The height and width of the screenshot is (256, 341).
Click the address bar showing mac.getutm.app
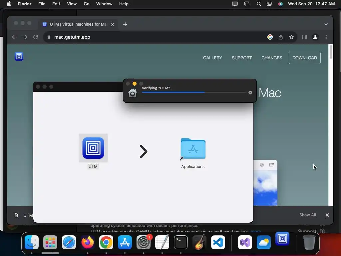coord(170,37)
